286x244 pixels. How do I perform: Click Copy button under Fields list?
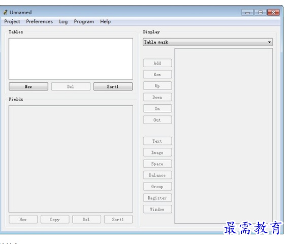pos(55,220)
